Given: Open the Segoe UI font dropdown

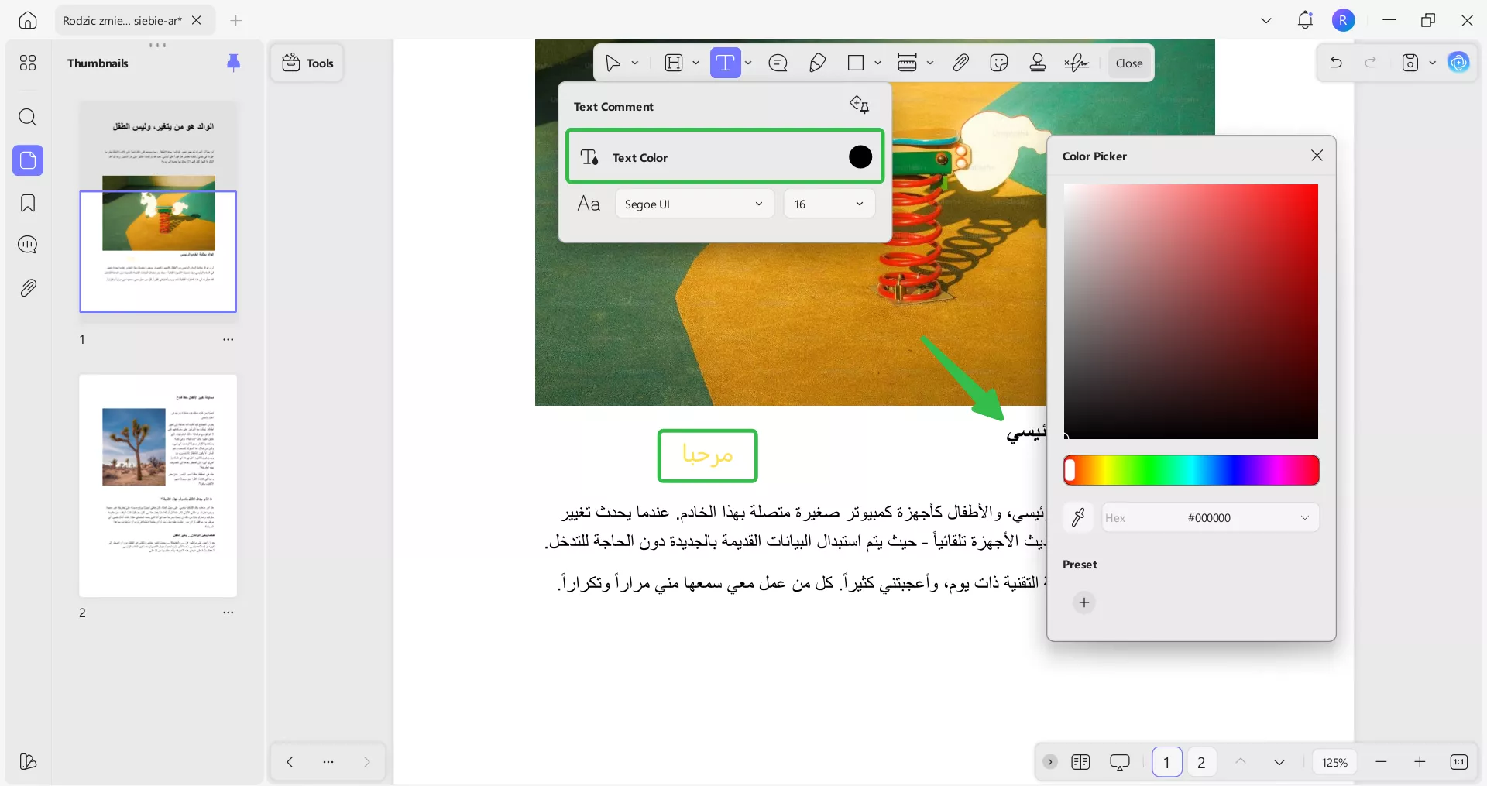Looking at the screenshot, I should pos(693,204).
